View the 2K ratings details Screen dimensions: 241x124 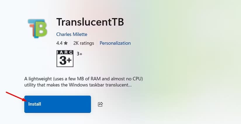pyautogui.click(x=84, y=43)
